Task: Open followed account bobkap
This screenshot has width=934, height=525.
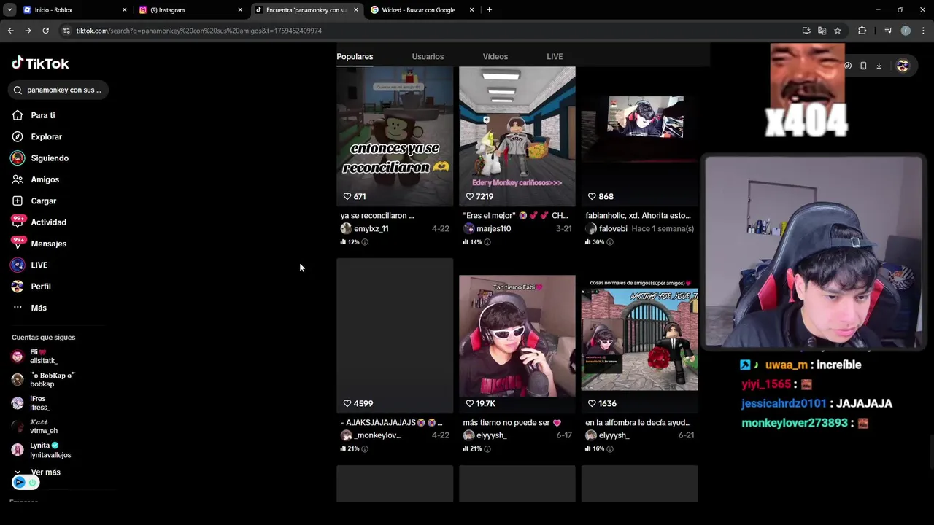Action: click(42, 380)
